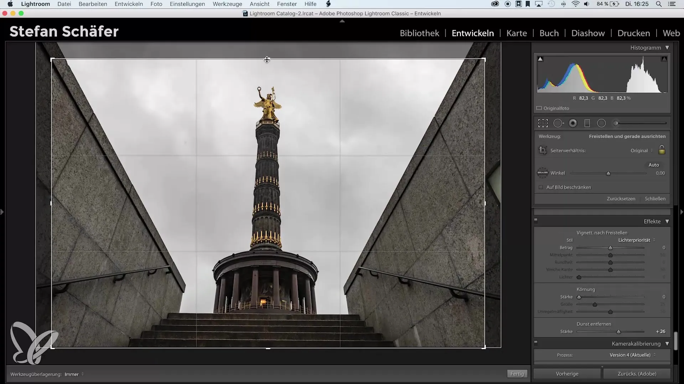Screen dimensions: 684x384
Task: Open the Werkzeugüberlagerung Immer dropdown
Action: 74,374
